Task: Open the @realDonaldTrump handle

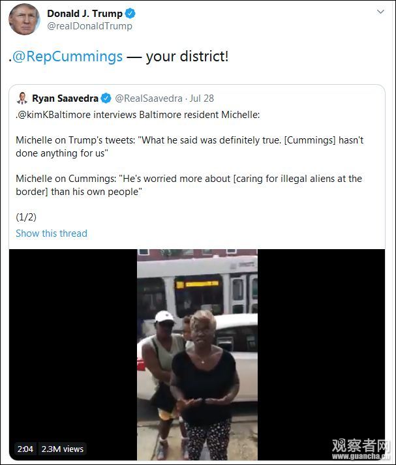Action: pyautogui.click(x=89, y=26)
